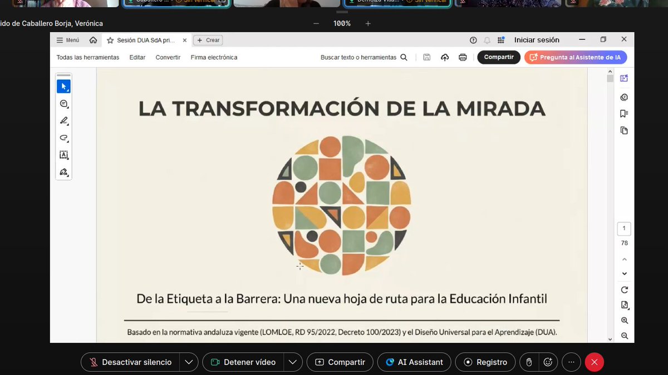668x375 pixels.
Task: Open the Crear dropdown
Action: pos(207,40)
